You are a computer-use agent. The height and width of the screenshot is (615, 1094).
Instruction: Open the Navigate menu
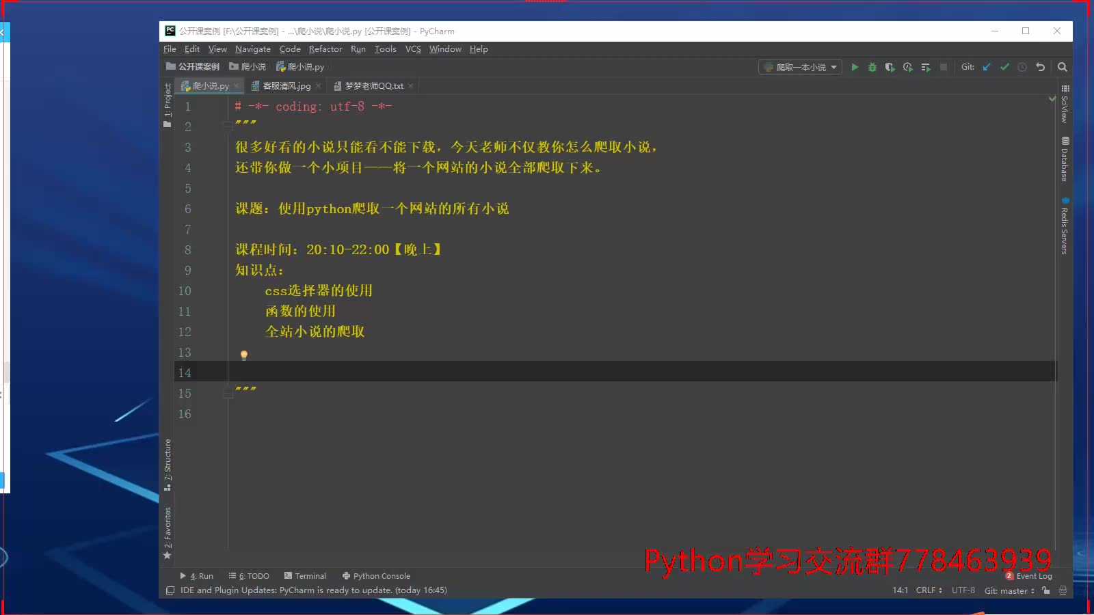pyautogui.click(x=253, y=49)
